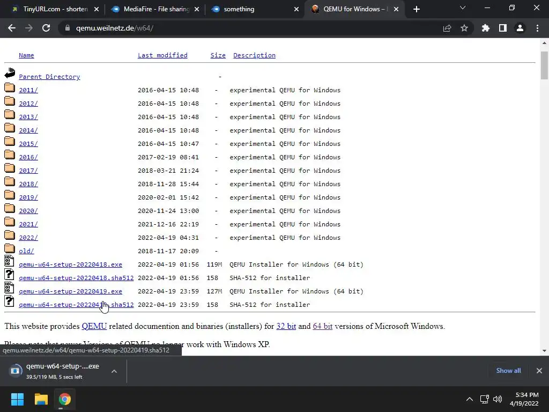Image resolution: width=549 pixels, height=412 pixels.
Task: Open the Chrome profile avatar
Action: (520, 28)
